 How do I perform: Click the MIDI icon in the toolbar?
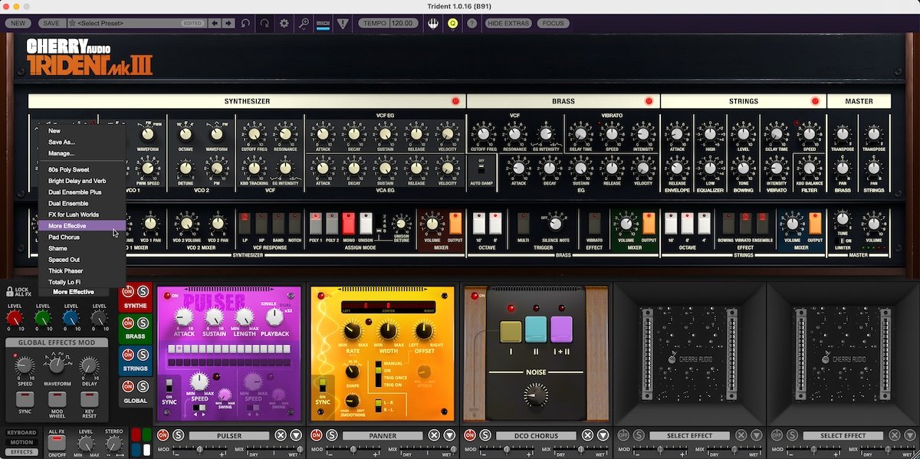(x=323, y=24)
